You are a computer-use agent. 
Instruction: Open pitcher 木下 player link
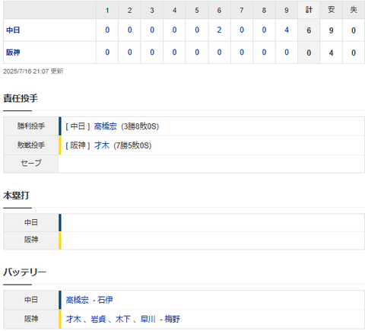pos(123,319)
